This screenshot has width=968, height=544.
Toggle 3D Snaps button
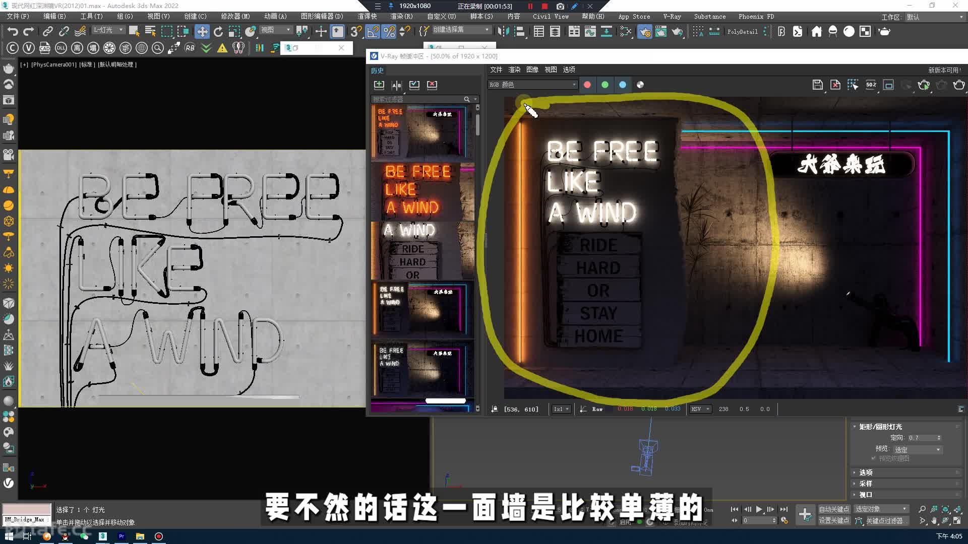click(356, 31)
